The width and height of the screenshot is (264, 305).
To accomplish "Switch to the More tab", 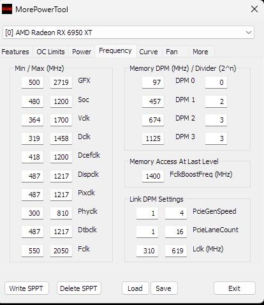I will tap(200, 52).
